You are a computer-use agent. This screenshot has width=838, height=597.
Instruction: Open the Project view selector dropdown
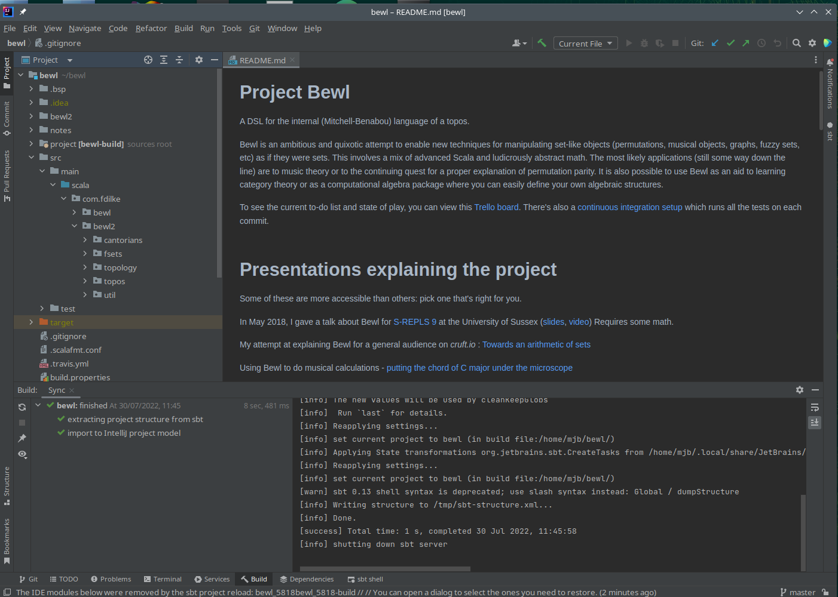pos(47,60)
